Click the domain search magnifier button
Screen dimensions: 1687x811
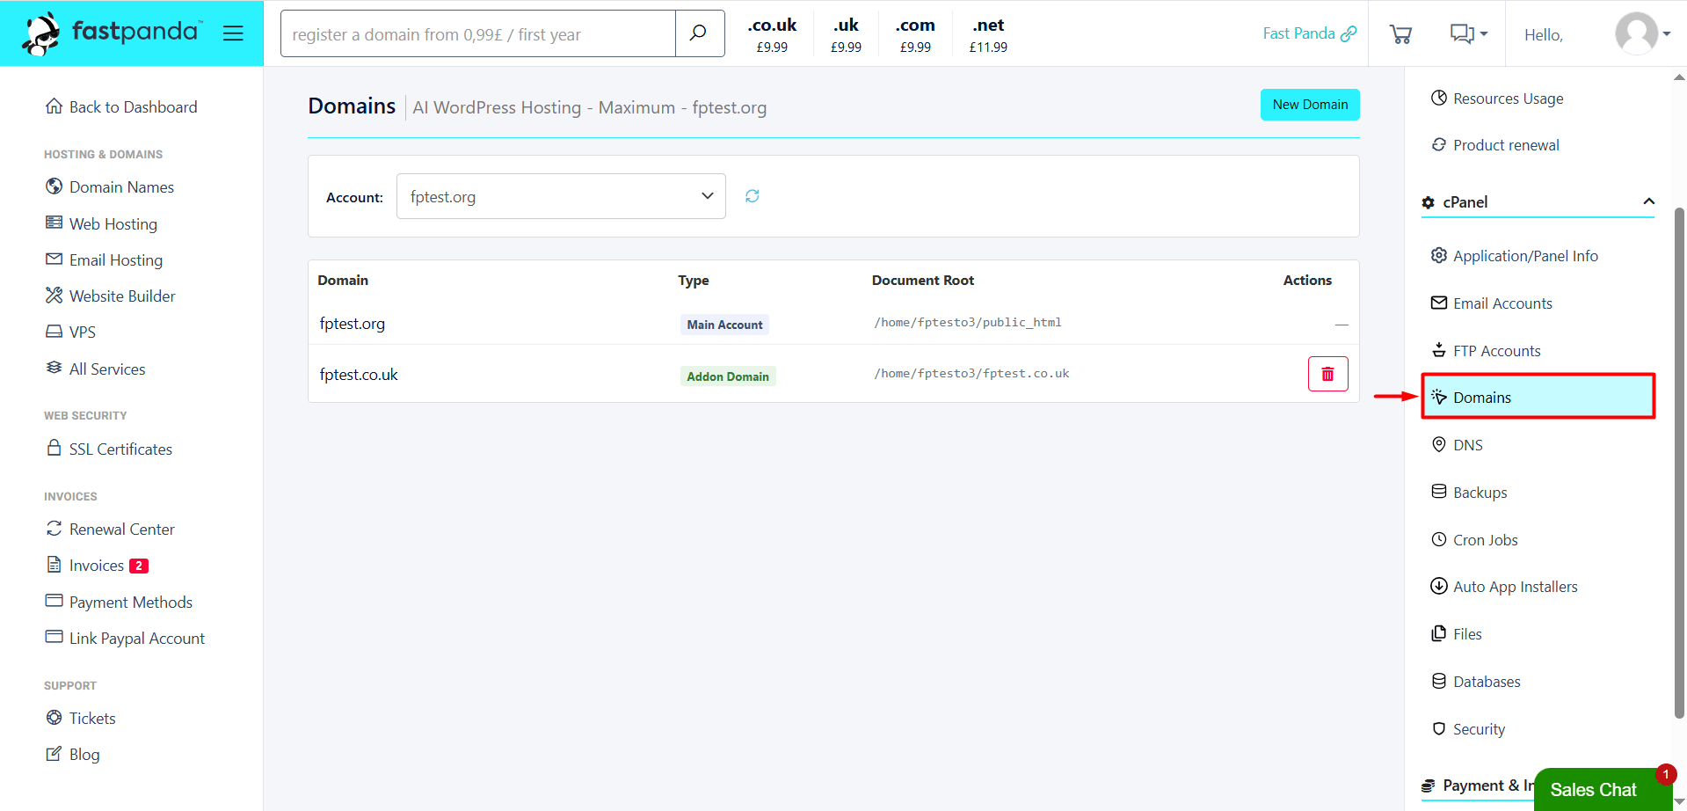tap(700, 33)
